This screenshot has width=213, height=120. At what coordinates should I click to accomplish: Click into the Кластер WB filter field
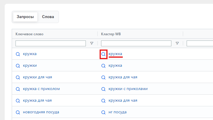[136, 43]
